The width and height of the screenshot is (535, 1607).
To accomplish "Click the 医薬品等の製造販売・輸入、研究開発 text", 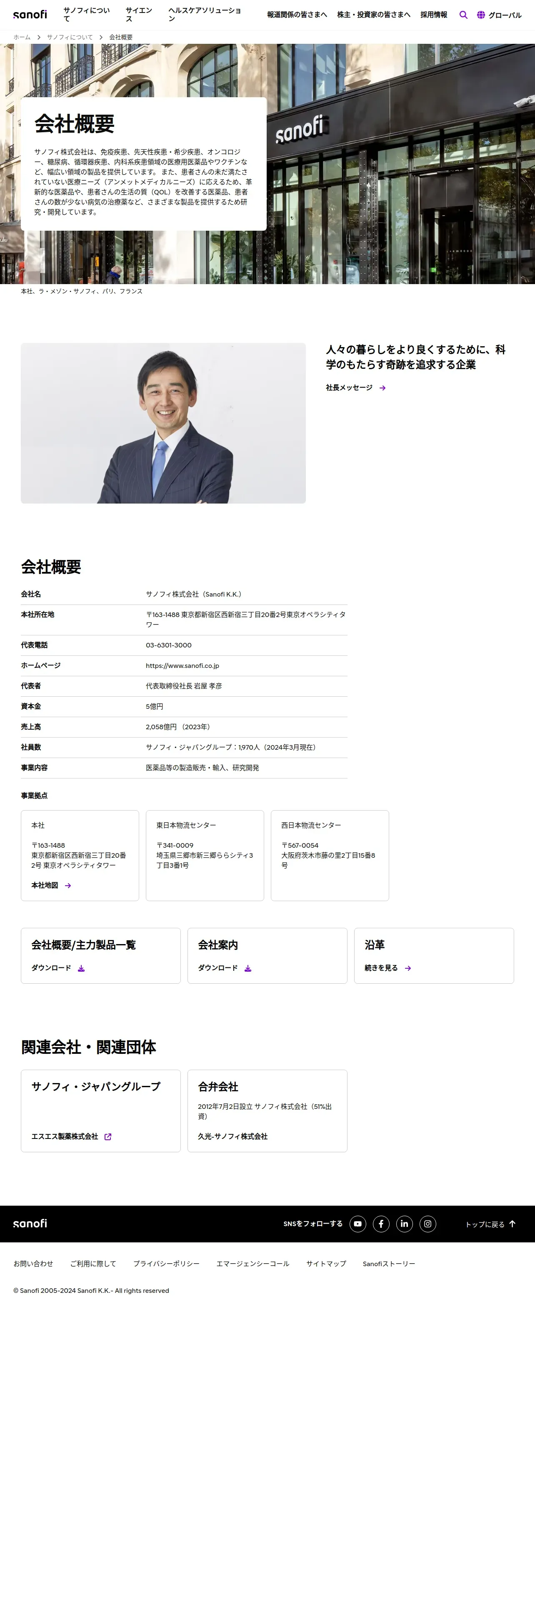I will pyautogui.click(x=202, y=768).
